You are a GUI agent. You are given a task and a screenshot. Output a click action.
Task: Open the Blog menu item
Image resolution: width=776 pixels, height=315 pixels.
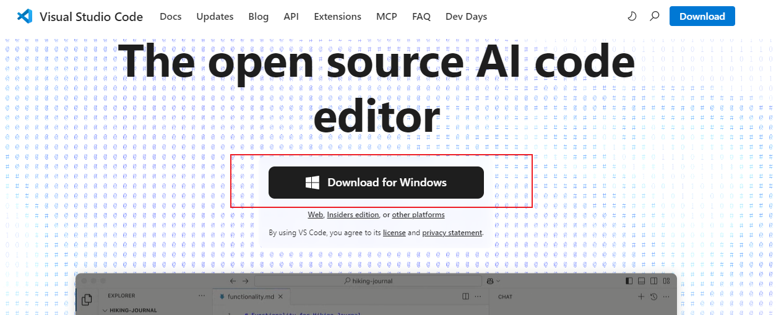coord(258,17)
